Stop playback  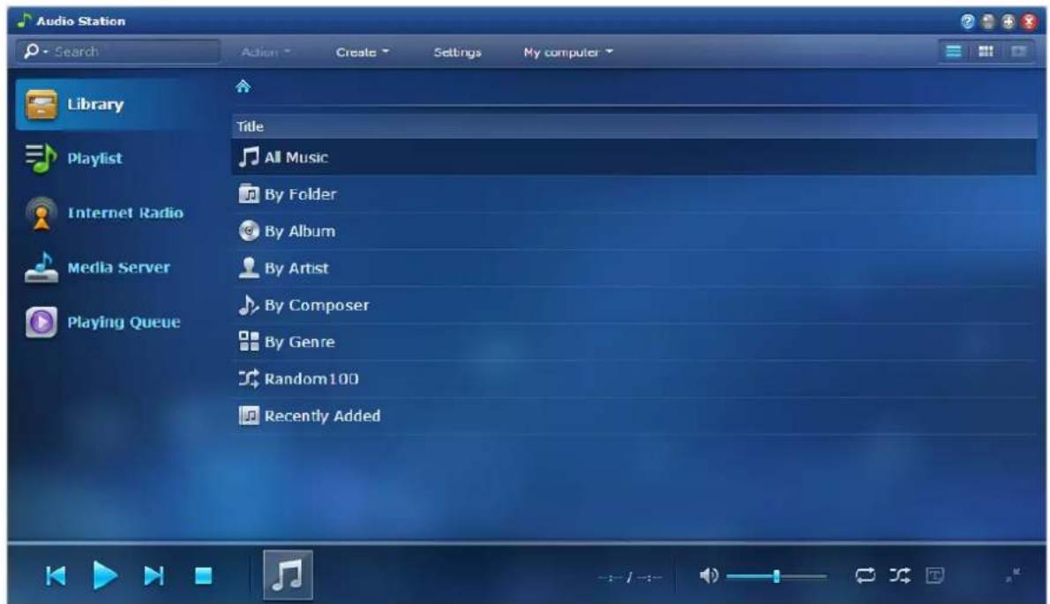click(x=204, y=576)
